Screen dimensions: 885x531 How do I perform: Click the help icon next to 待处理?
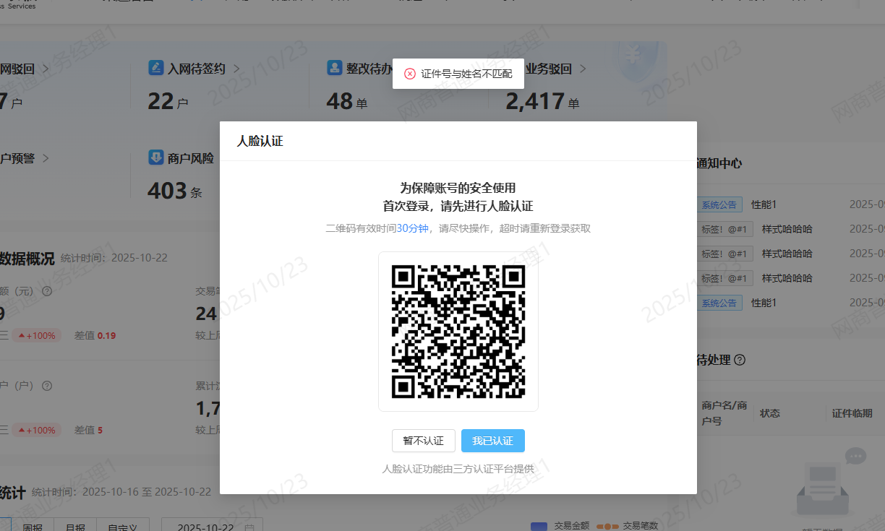(740, 360)
